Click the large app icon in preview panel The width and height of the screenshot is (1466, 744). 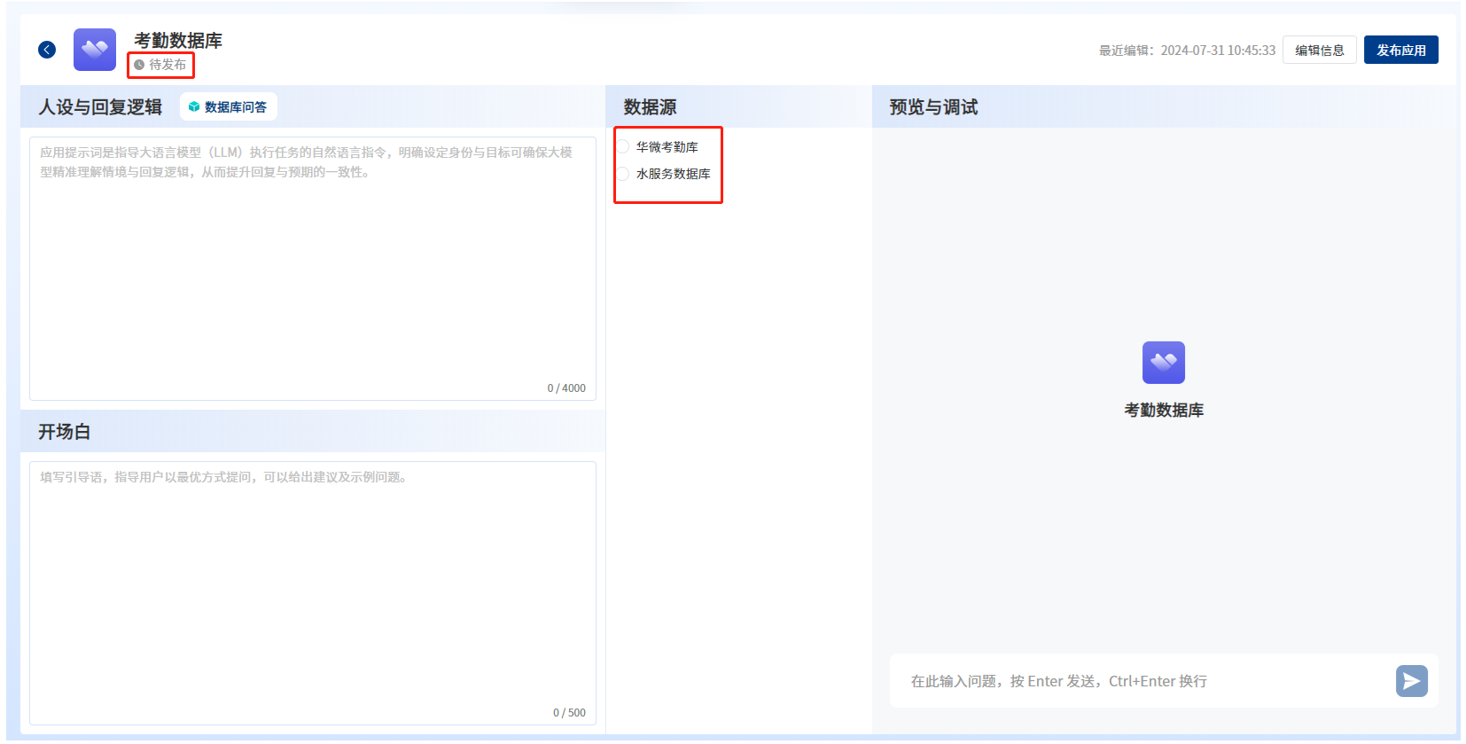pyautogui.click(x=1163, y=363)
